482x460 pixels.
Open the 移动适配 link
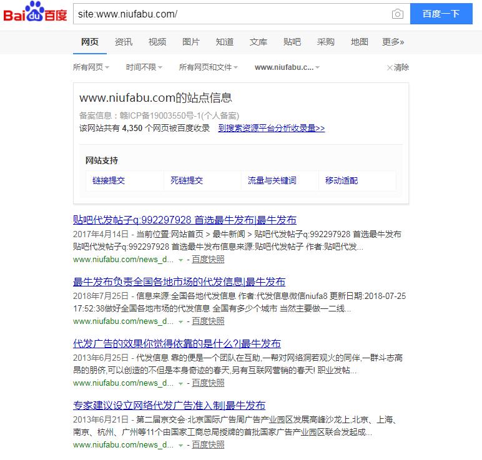click(x=342, y=180)
